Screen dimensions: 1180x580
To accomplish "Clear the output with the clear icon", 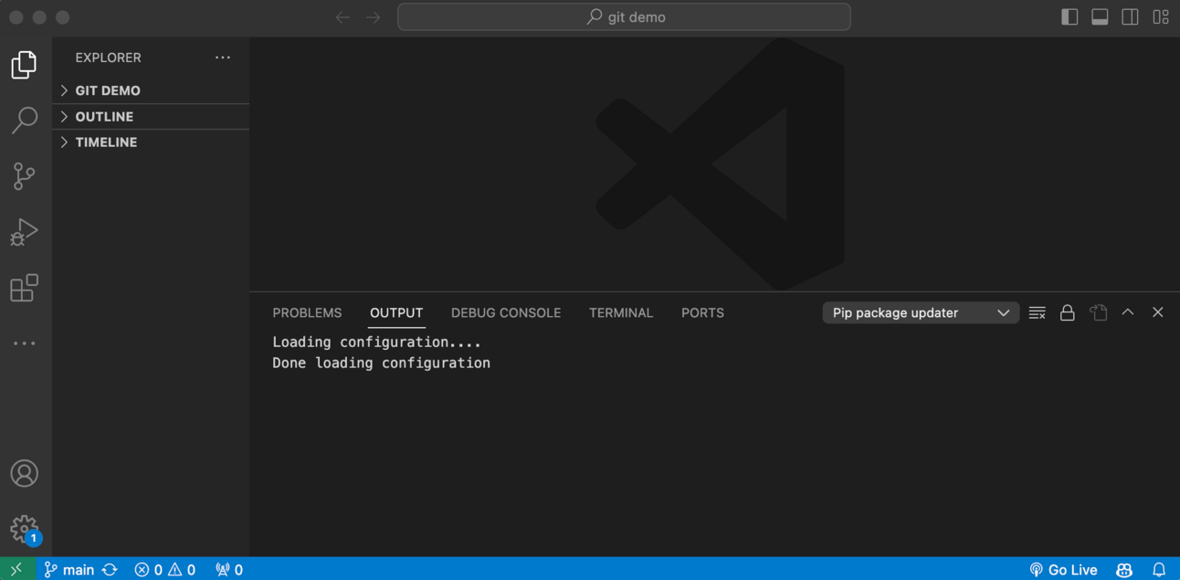I will (1038, 312).
